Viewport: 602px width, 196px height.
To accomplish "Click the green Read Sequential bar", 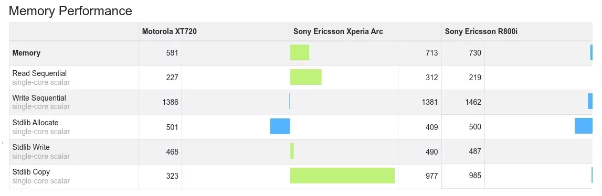I will pos(305,77).
